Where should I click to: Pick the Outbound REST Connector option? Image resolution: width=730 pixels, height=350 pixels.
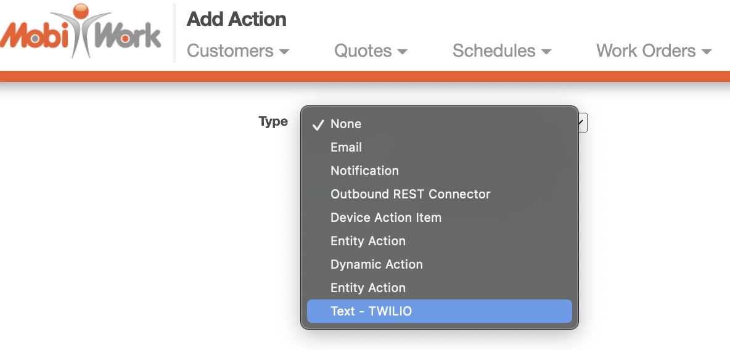click(x=410, y=194)
